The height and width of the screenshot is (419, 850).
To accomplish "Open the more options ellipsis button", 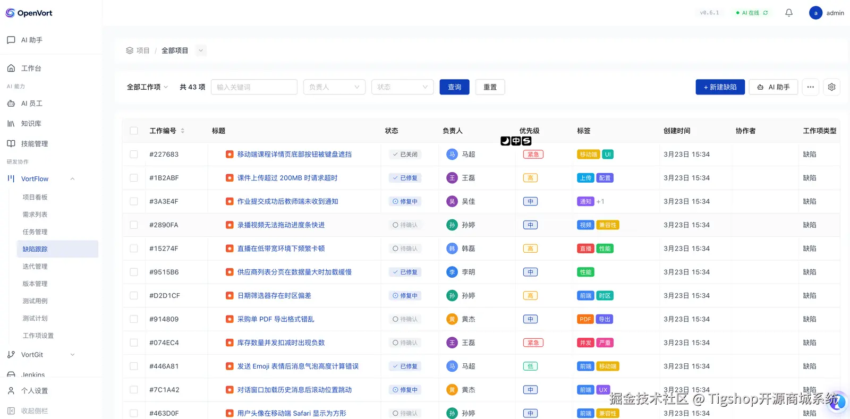I will [x=810, y=87].
